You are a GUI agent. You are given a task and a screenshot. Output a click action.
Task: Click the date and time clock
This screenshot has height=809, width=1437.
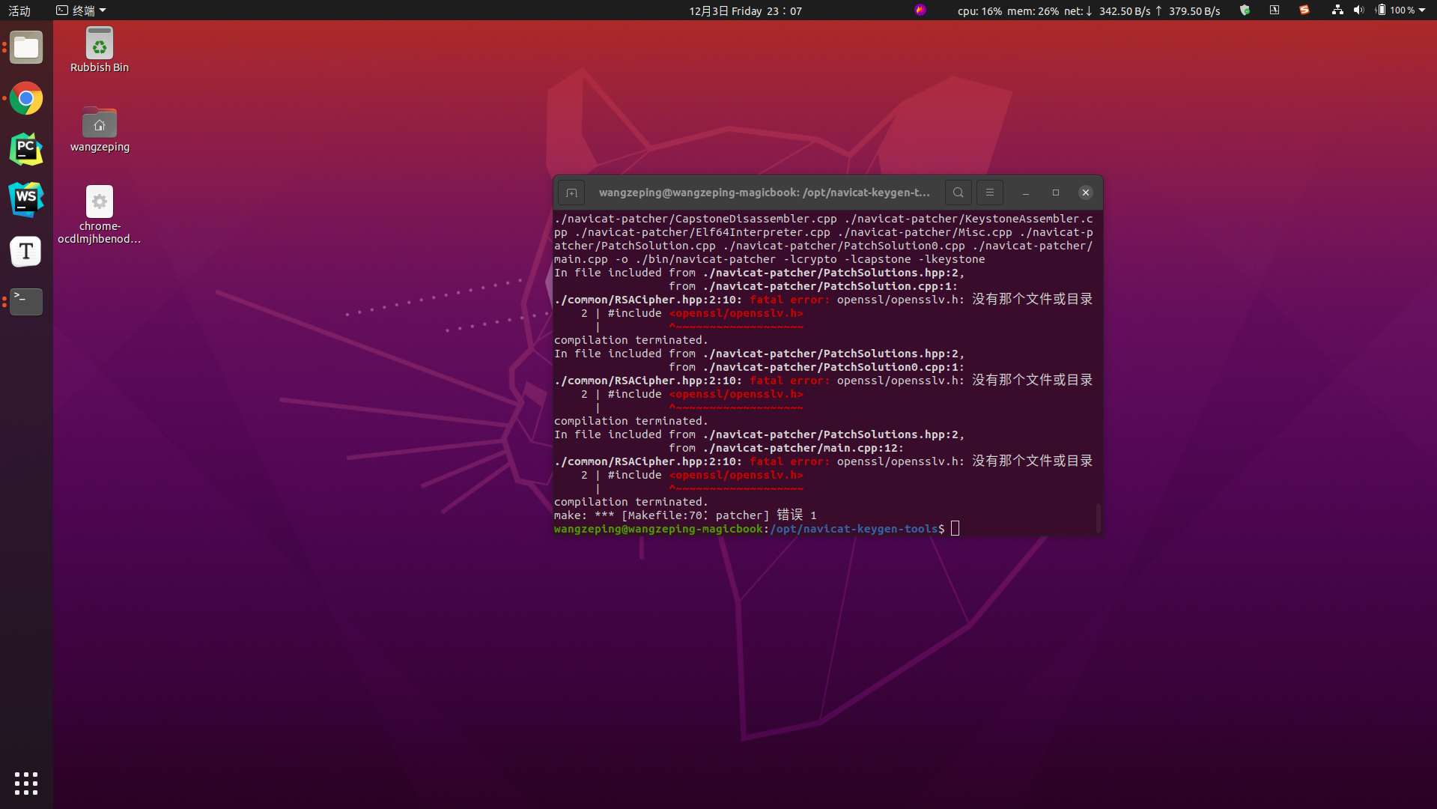(x=745, y=10)
